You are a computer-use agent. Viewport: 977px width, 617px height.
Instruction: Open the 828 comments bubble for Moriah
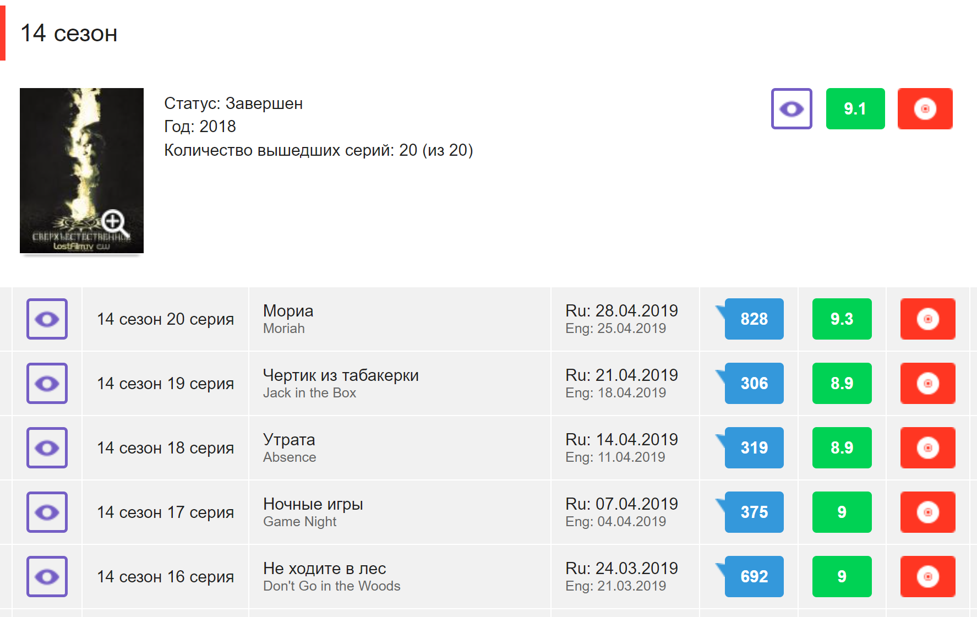754,319
